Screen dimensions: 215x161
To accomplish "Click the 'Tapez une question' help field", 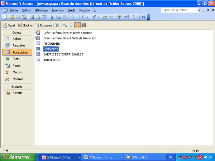I will [180, 10].
